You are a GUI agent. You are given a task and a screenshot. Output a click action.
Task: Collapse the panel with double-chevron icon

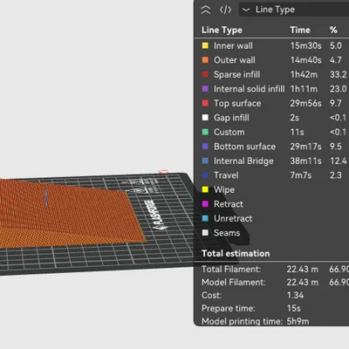(206, 10)
